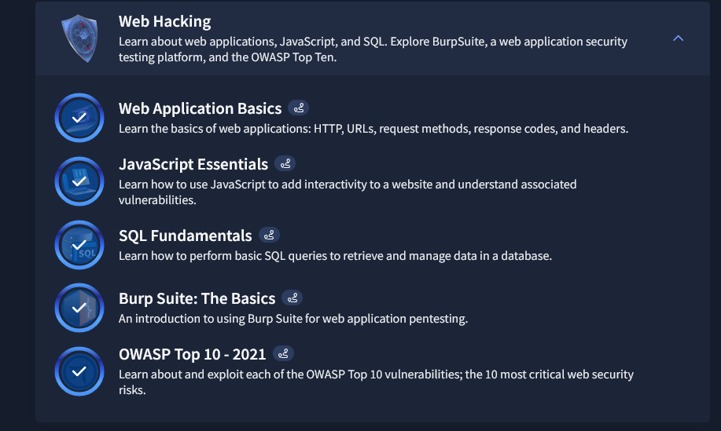
Task: Collapse the Web Hacking module chevron
Action: (678, 38)
